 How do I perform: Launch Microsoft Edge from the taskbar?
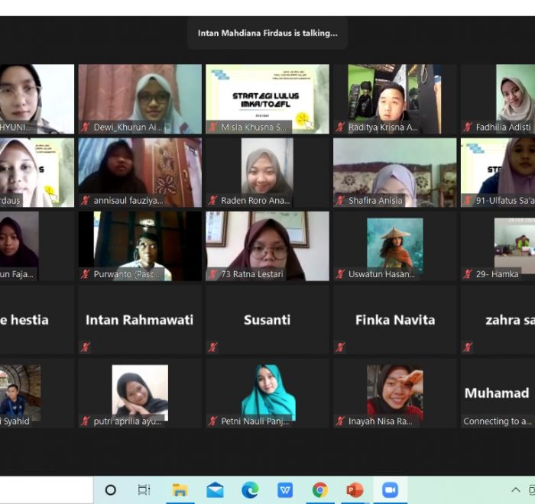click(250, 490)
